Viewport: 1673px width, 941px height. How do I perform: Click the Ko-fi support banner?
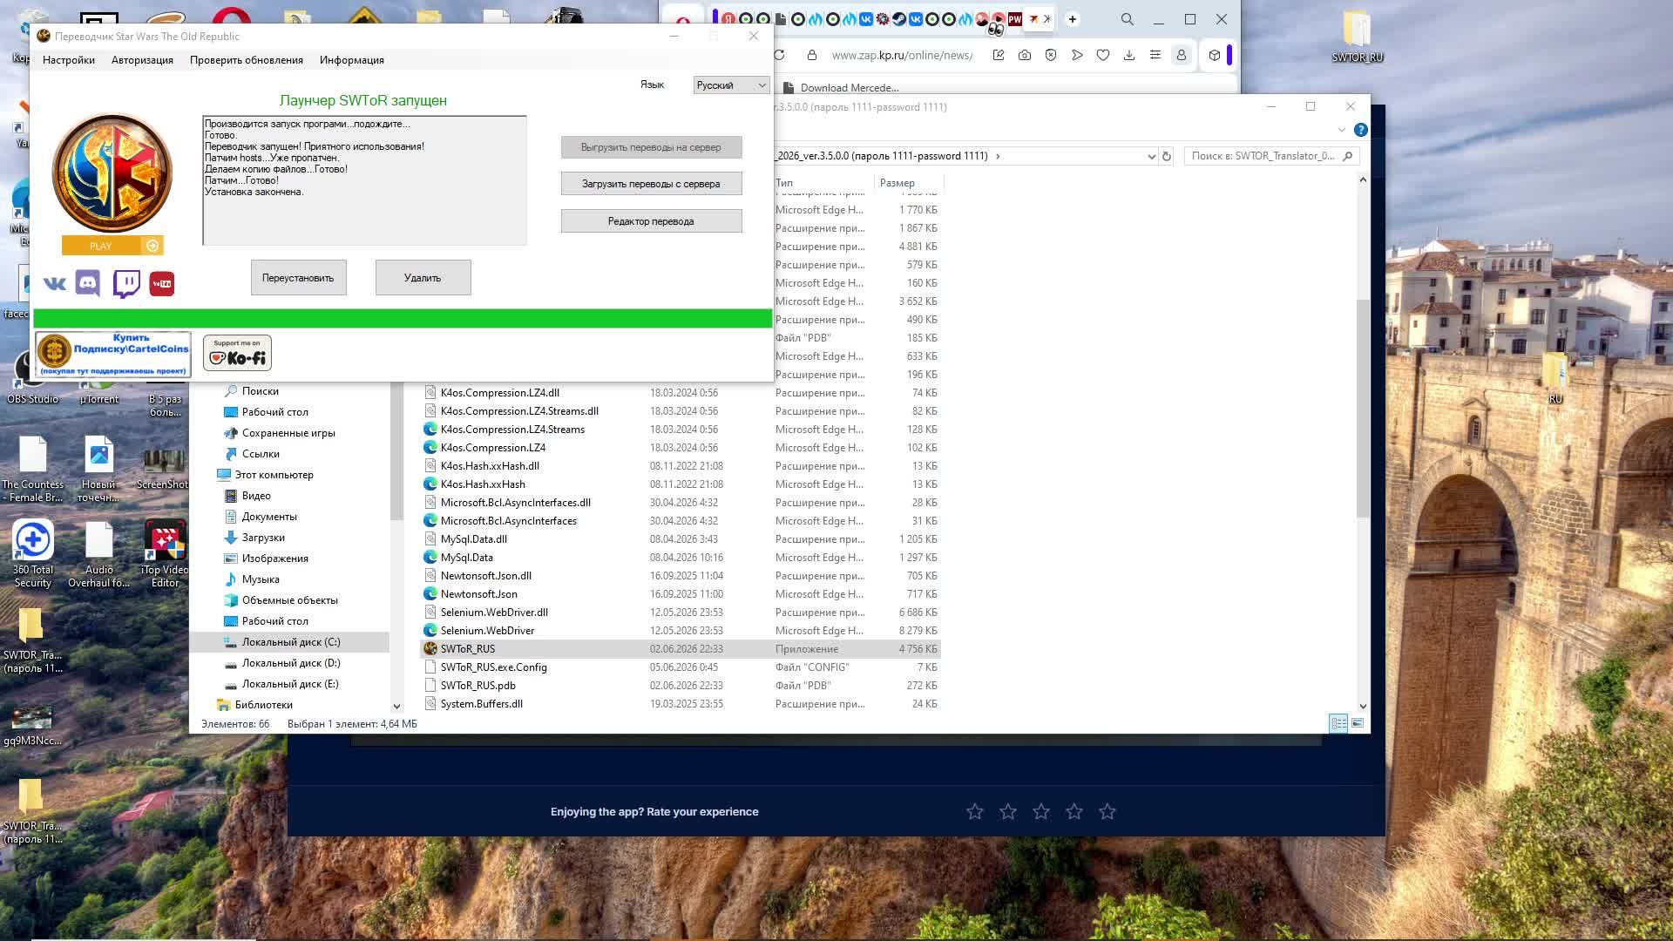237,353
